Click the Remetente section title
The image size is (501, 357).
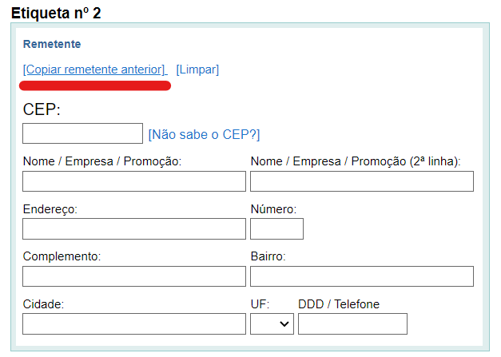pyautogui.click(x=52, y=44)
